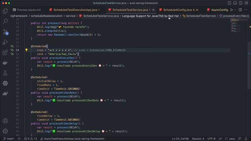This screenshot has width=251, height=141.
Task: Change encoding via UTF-8 indicator
Action: (x=211, y=139)
